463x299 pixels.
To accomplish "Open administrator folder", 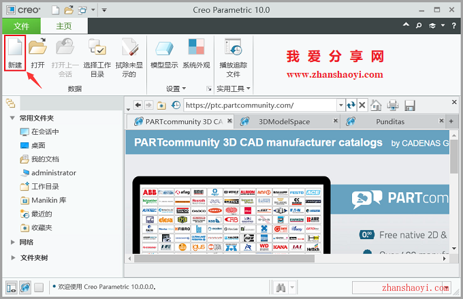I will (48, 173).
